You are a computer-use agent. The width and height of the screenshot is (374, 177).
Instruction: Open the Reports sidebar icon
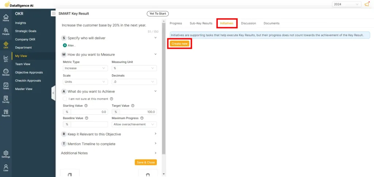pyautogui.click(x=6, y=113)
